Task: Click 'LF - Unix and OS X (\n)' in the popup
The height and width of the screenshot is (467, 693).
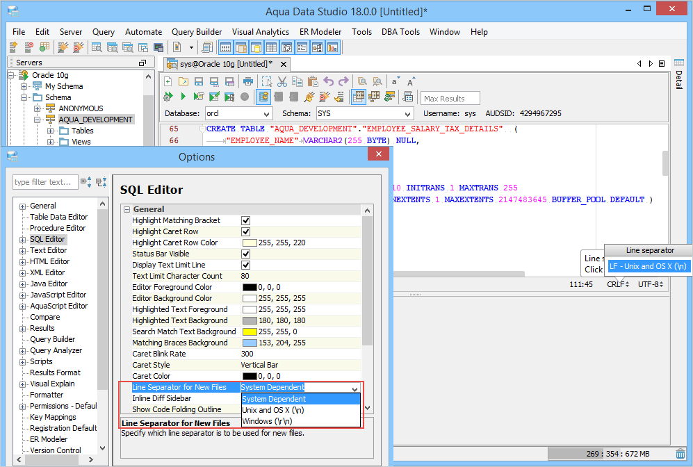Action: click(648, 266)
